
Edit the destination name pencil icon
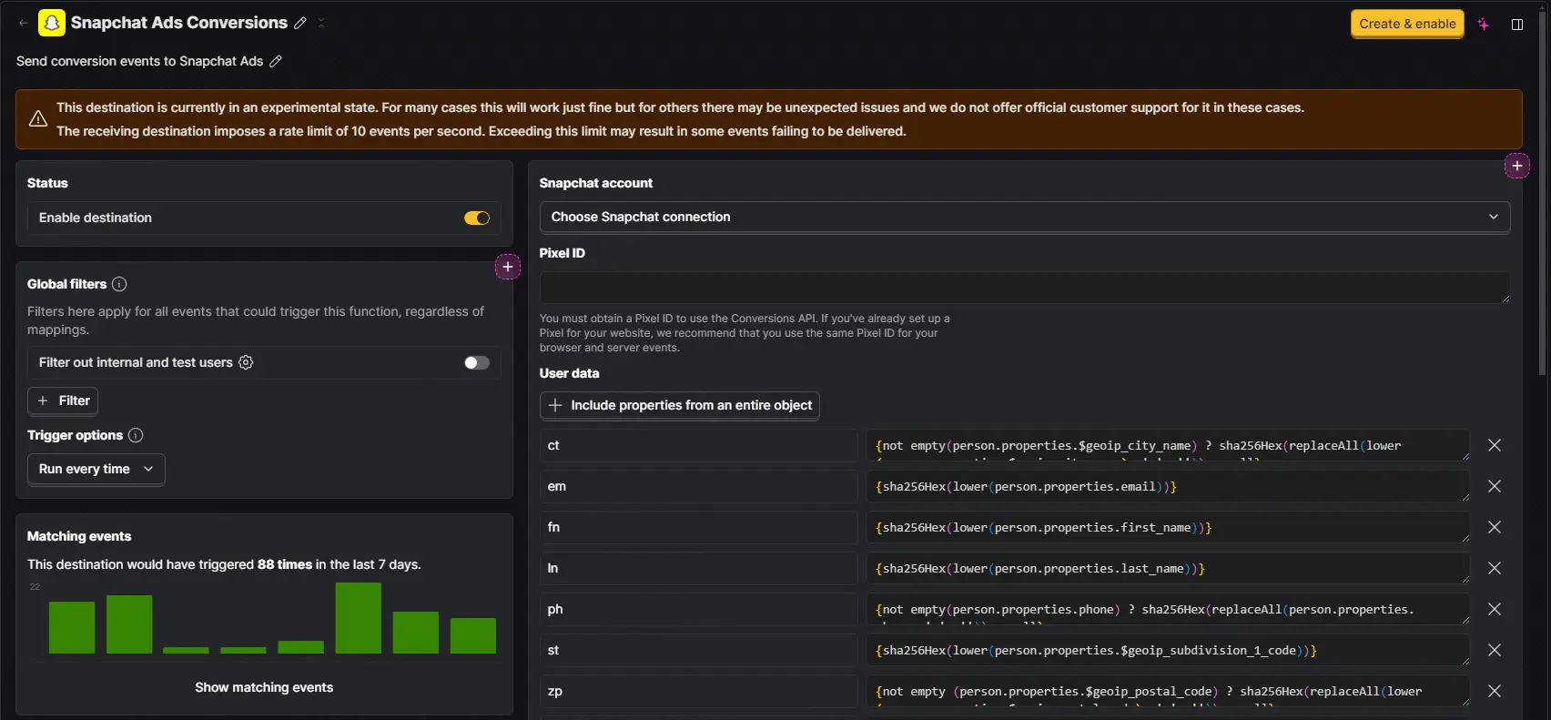(x=299, y=23)
